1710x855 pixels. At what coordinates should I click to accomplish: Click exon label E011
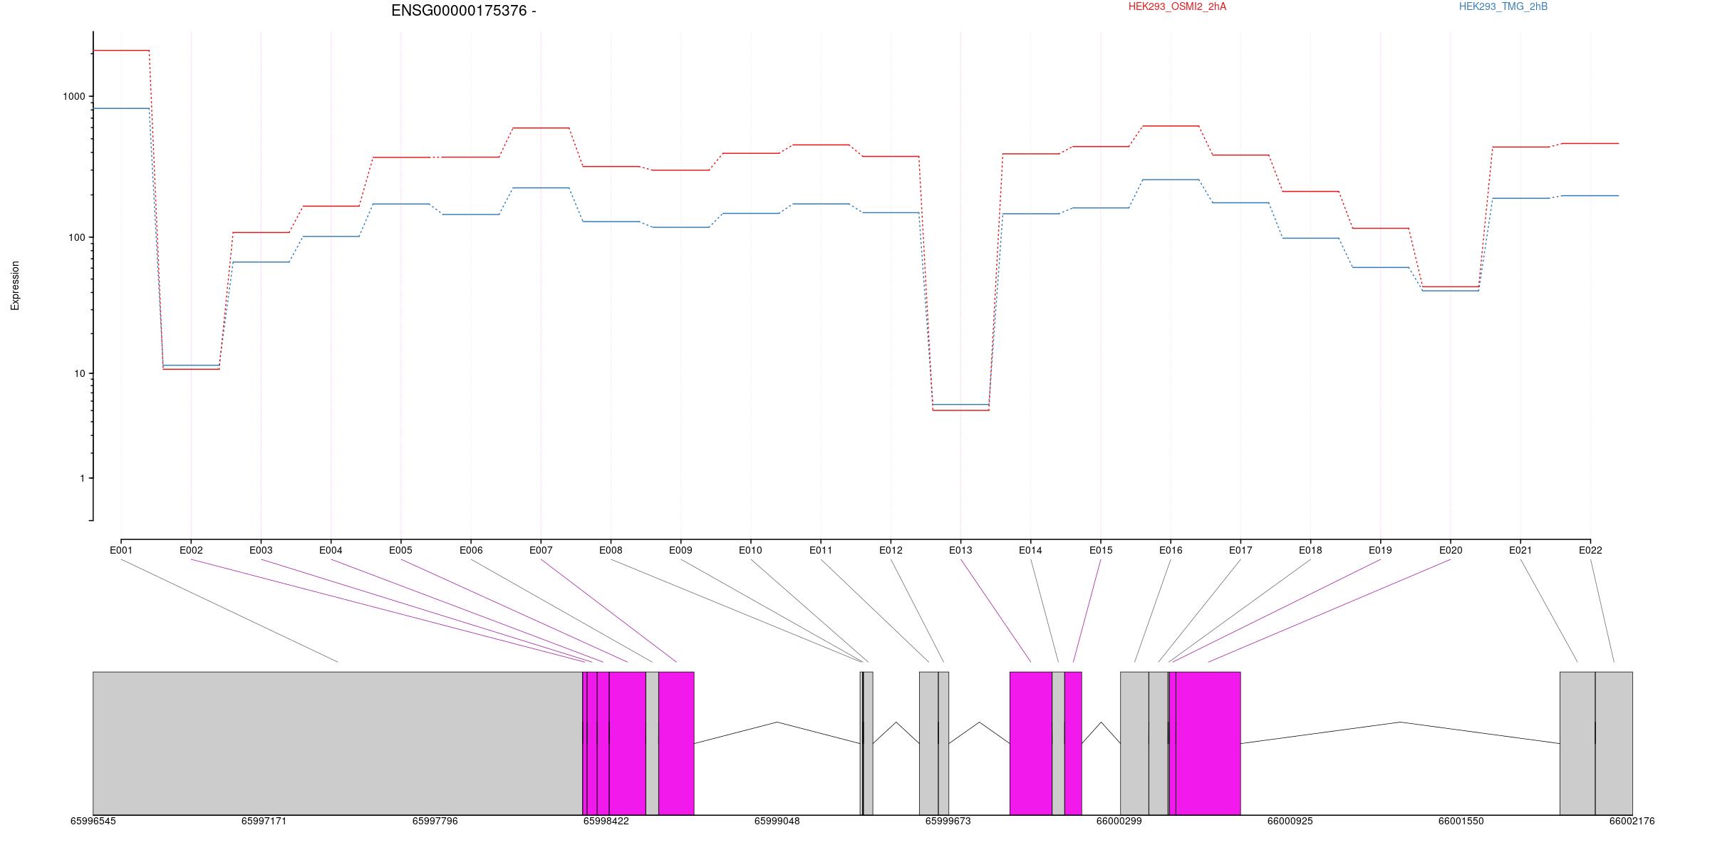tap(821, 550)
